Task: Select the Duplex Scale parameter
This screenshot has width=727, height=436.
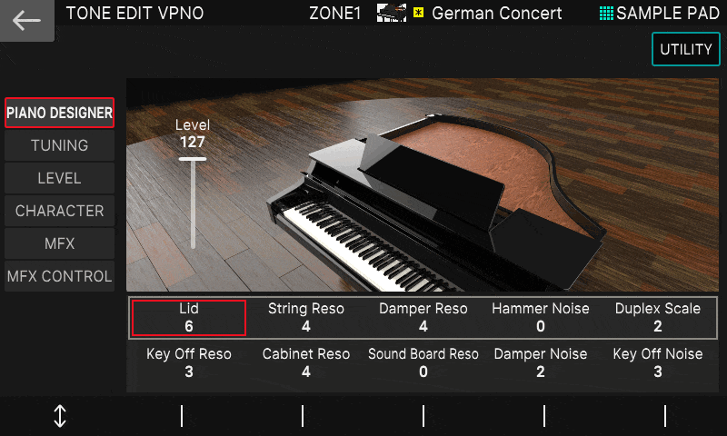Action: point(657,317)
